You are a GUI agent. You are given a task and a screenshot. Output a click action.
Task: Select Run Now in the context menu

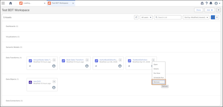point(159,73)
